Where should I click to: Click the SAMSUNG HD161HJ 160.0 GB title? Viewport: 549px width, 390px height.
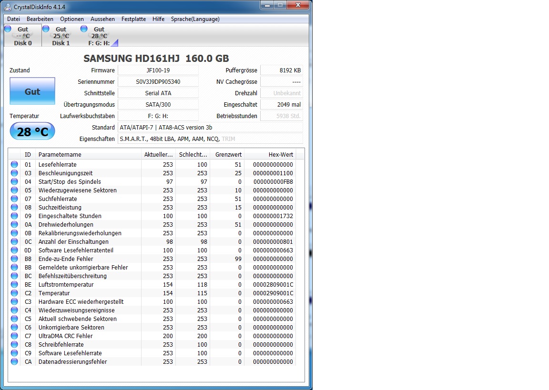coord(156,59)
